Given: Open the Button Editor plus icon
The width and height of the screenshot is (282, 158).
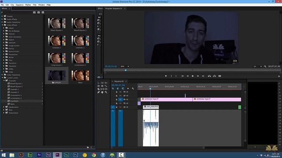Looking at the screenshot, I should (x=279, y=76).
